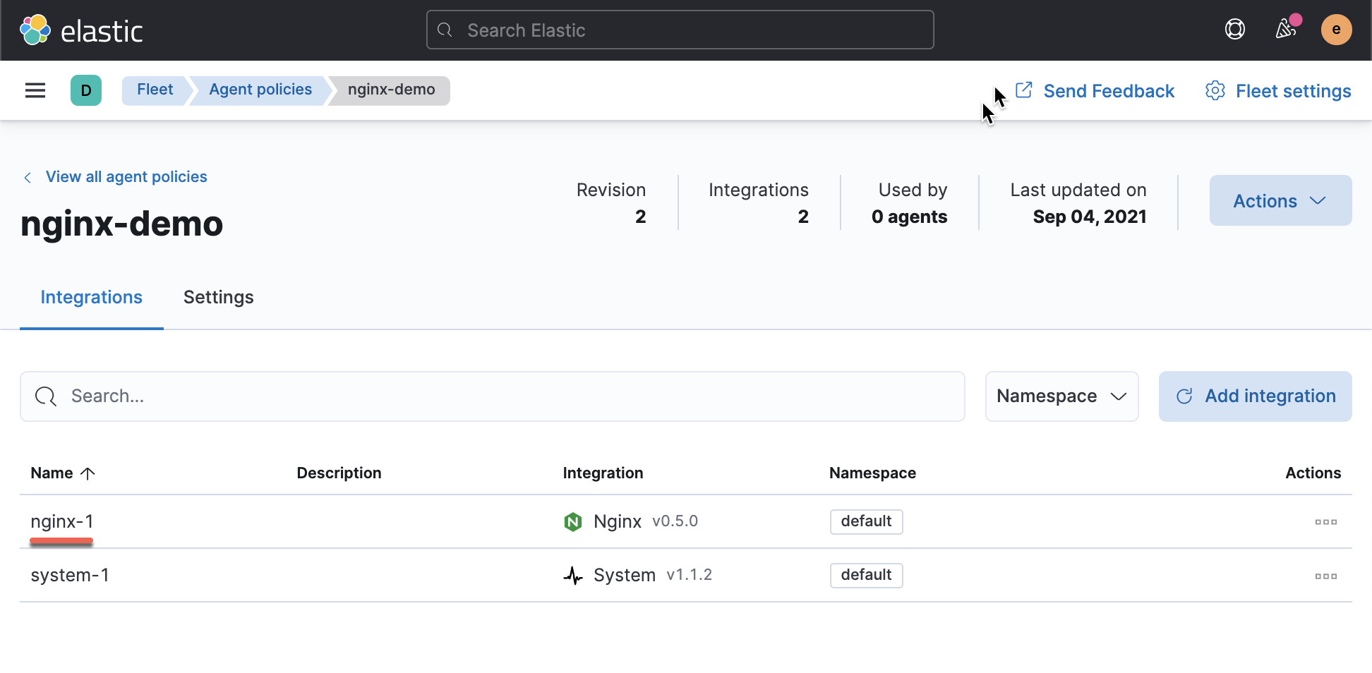Click the Nginx integration name
The image size is (1372, 673).
[618, 522]
